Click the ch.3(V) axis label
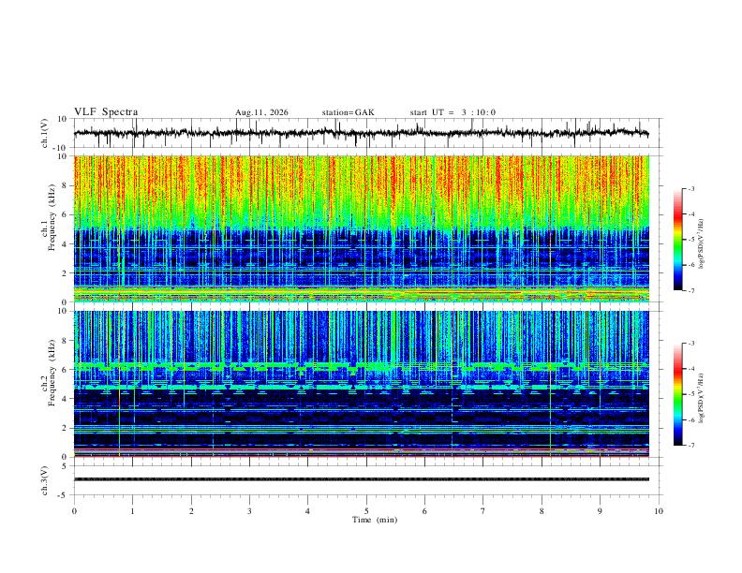 [45, 480]
